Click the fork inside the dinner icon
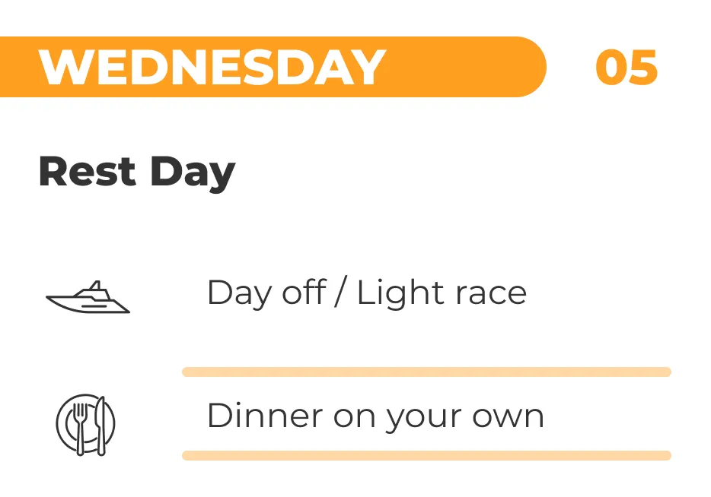The image size is (711, 497). pos(79,424)
